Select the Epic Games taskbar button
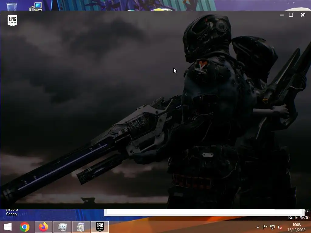The height and width of the screenshot is (233, 311). 100,227
